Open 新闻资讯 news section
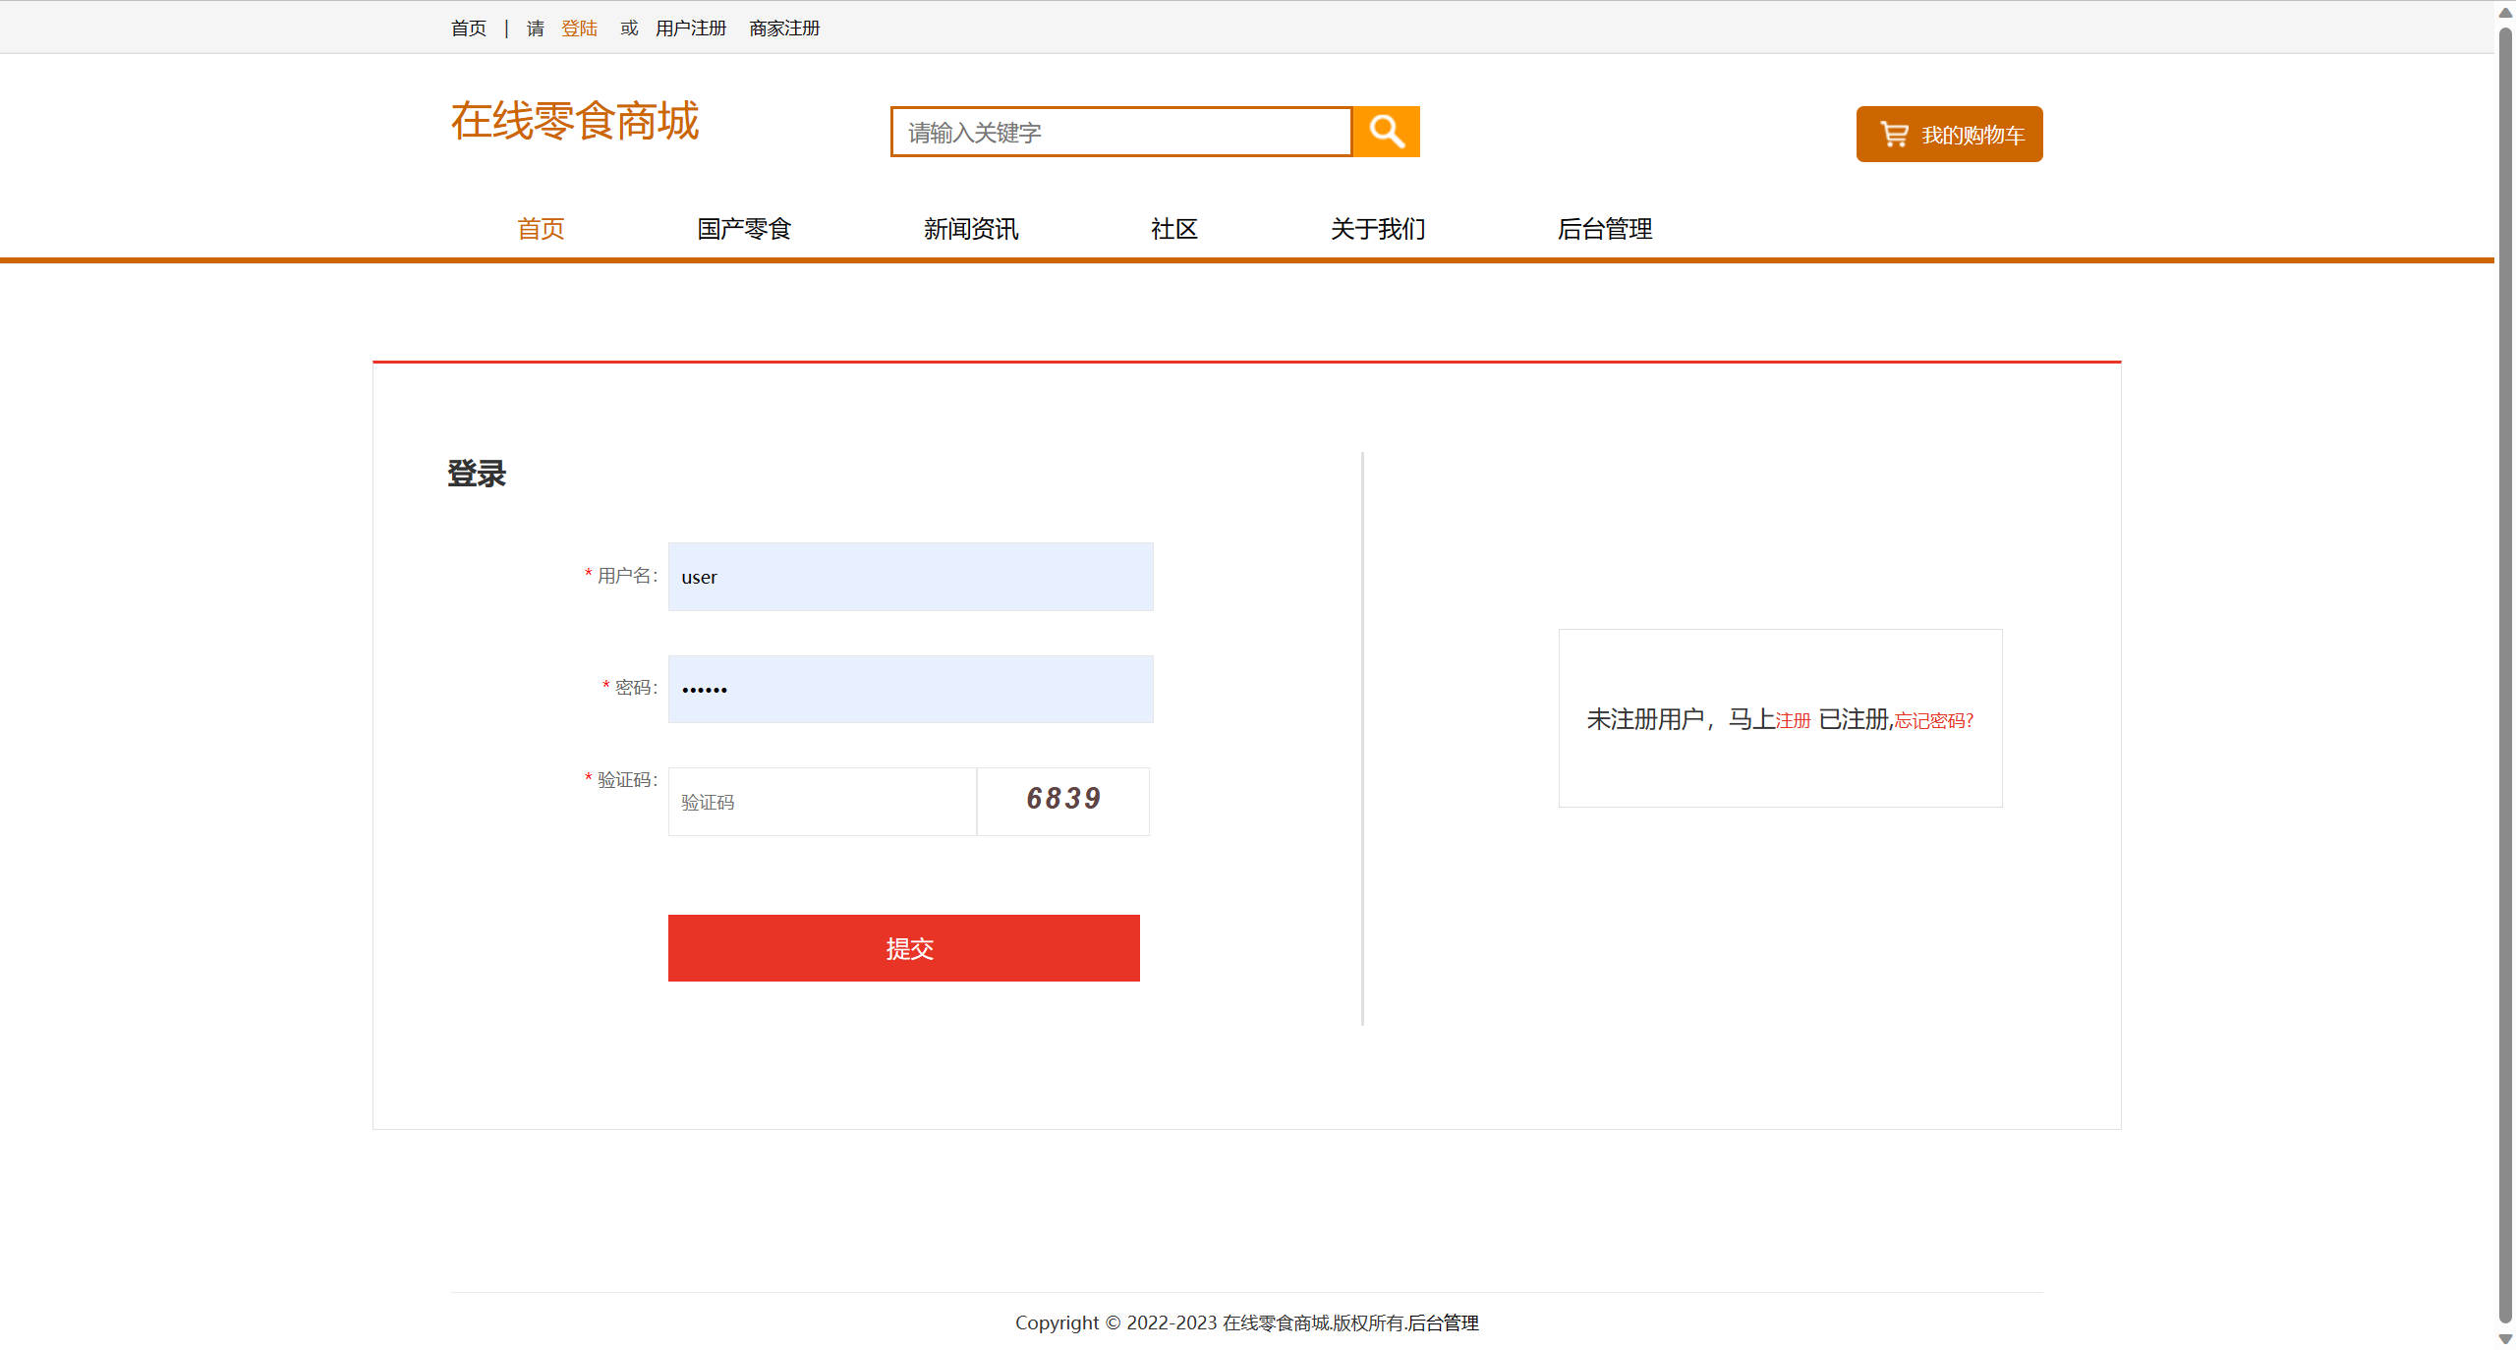2516x1350 pixels. (x=970, y=229)
